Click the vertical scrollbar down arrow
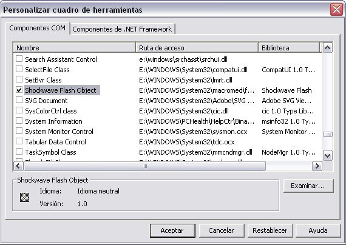 (x=327, y=156)
